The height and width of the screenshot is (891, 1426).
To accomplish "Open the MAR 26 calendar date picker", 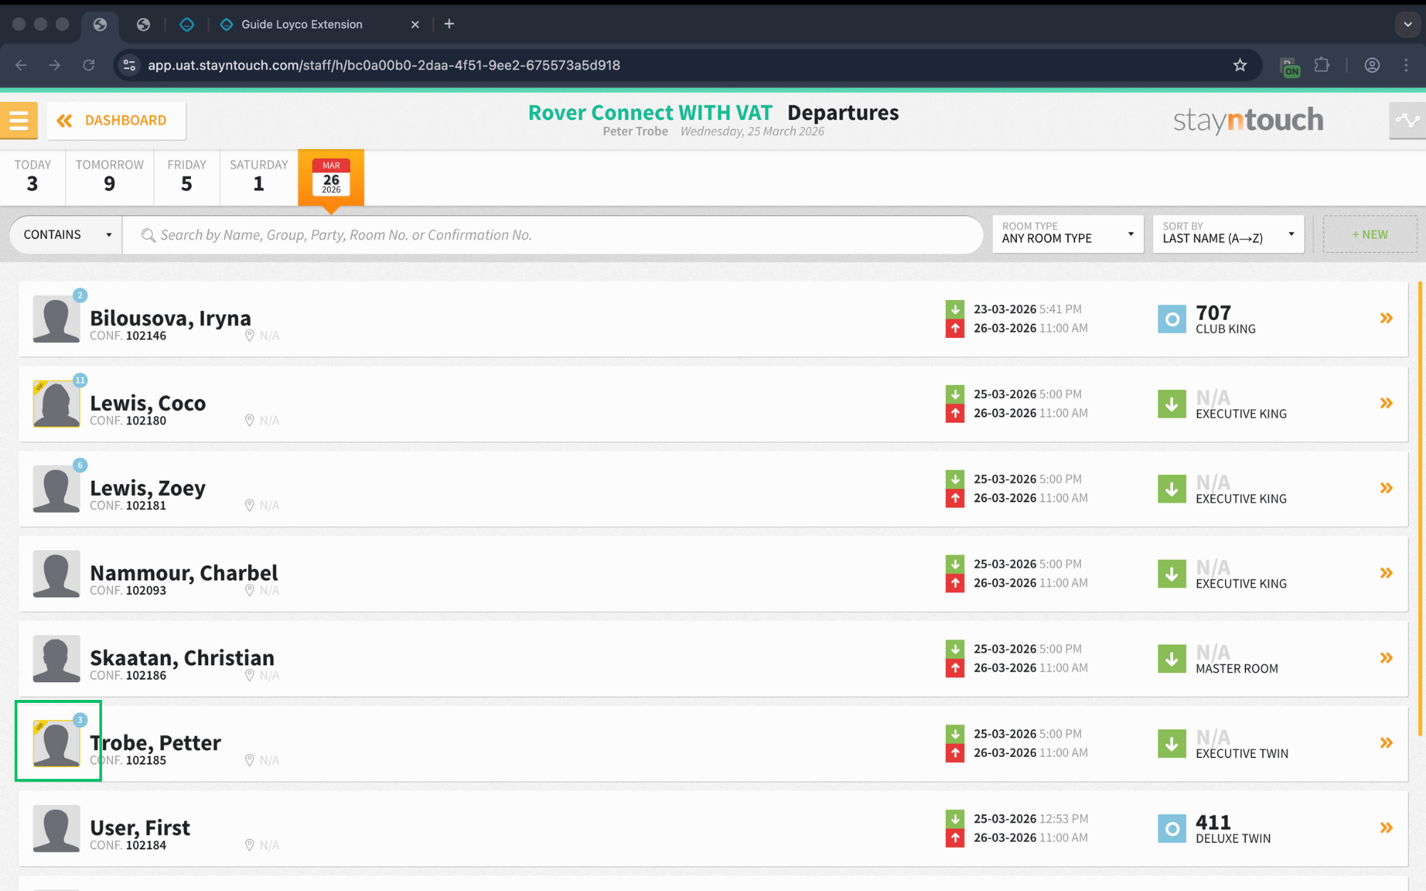I will [331, 177].
